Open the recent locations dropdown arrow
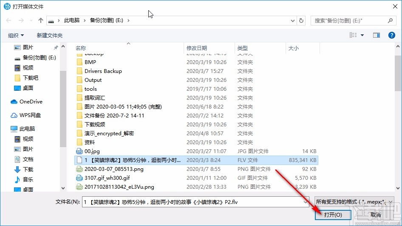This screenshot has width=402, height=226. pos(31,20)
